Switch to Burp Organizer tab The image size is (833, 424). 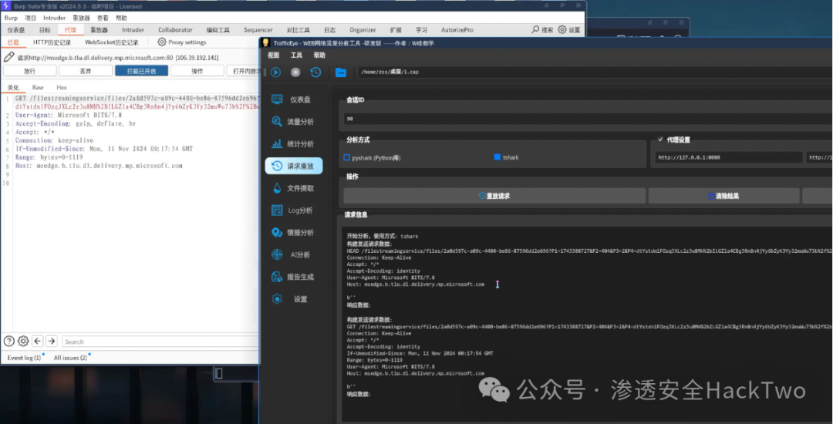click(363, 30)
